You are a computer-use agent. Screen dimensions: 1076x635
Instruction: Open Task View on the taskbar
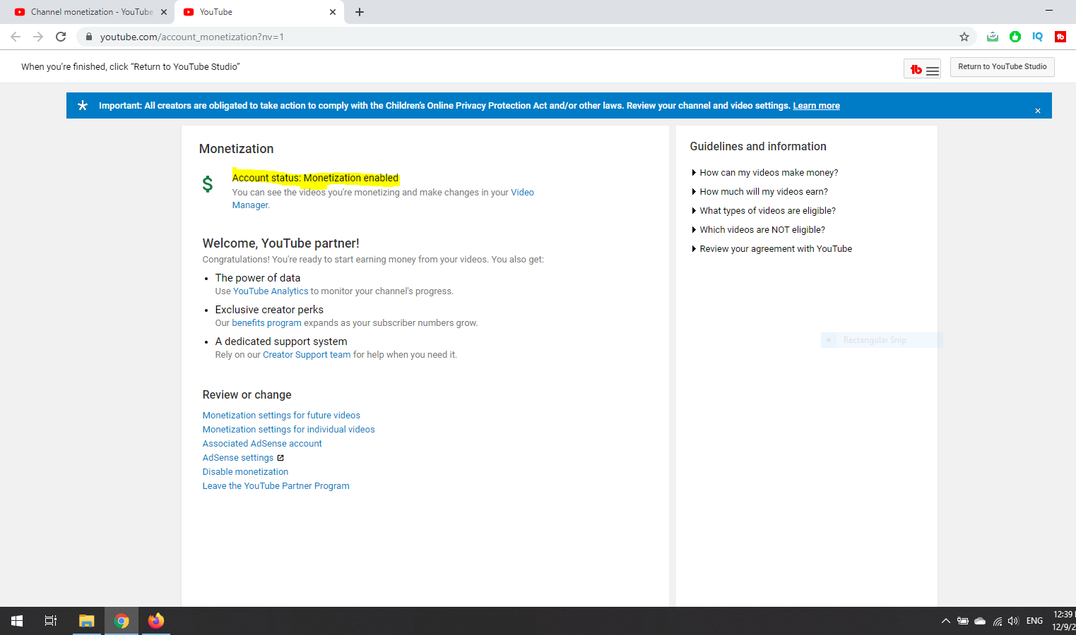[51, 621]
